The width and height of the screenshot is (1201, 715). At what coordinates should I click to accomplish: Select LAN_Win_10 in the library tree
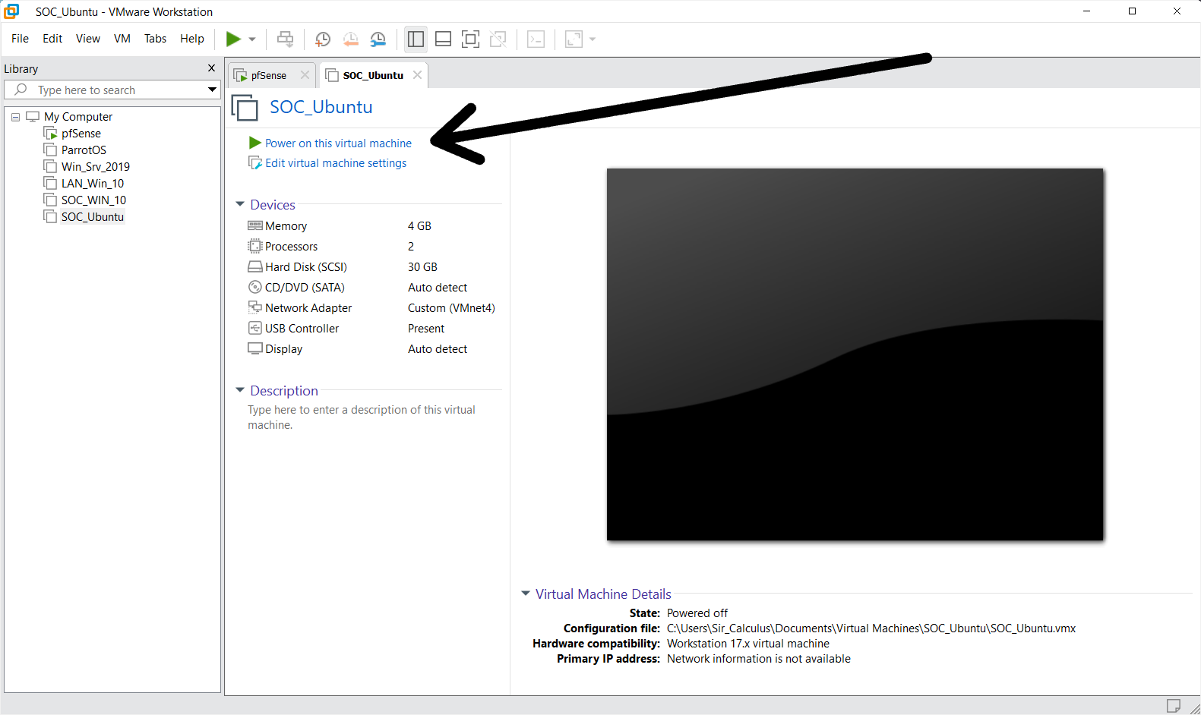93,184
